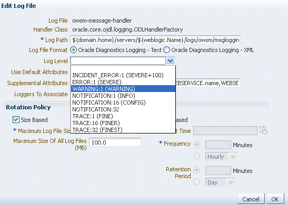Select the Hourly frequency radio button
Image resolution: width=288 pixels, height=205 pixels.
[x=196, y=156]
